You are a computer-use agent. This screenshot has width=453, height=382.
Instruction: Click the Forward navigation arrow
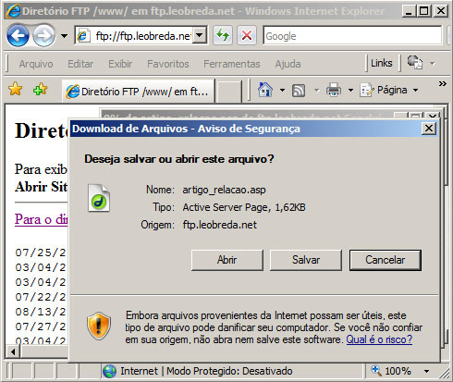coord(43,36)
